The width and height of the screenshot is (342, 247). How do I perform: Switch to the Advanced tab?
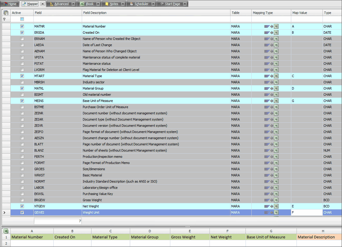[61, 4]
